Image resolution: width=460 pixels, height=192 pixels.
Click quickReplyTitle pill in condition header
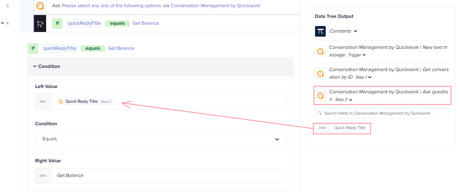pyautogui.click(x=60, y=48)
